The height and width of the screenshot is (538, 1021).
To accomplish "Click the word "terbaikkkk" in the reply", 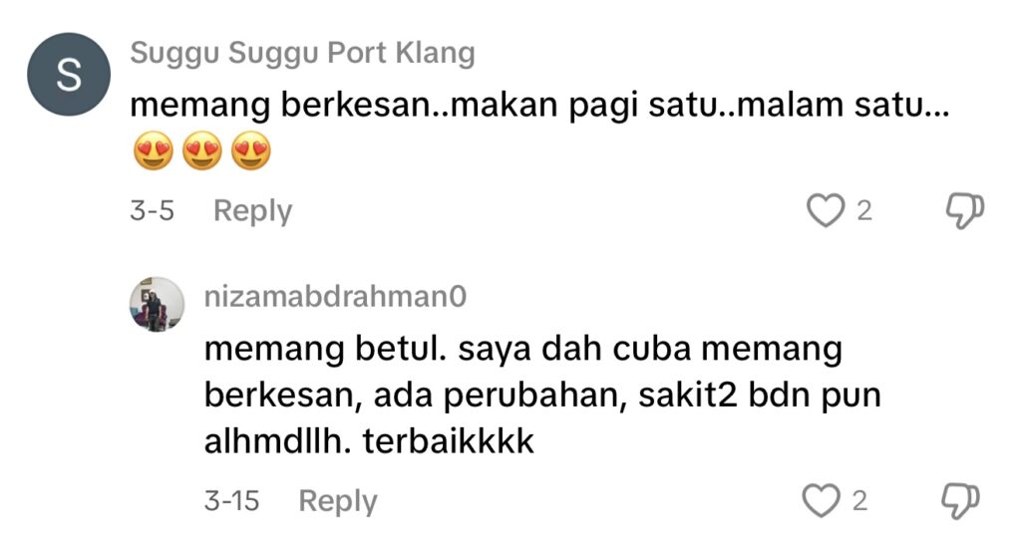I will point(449,441).
